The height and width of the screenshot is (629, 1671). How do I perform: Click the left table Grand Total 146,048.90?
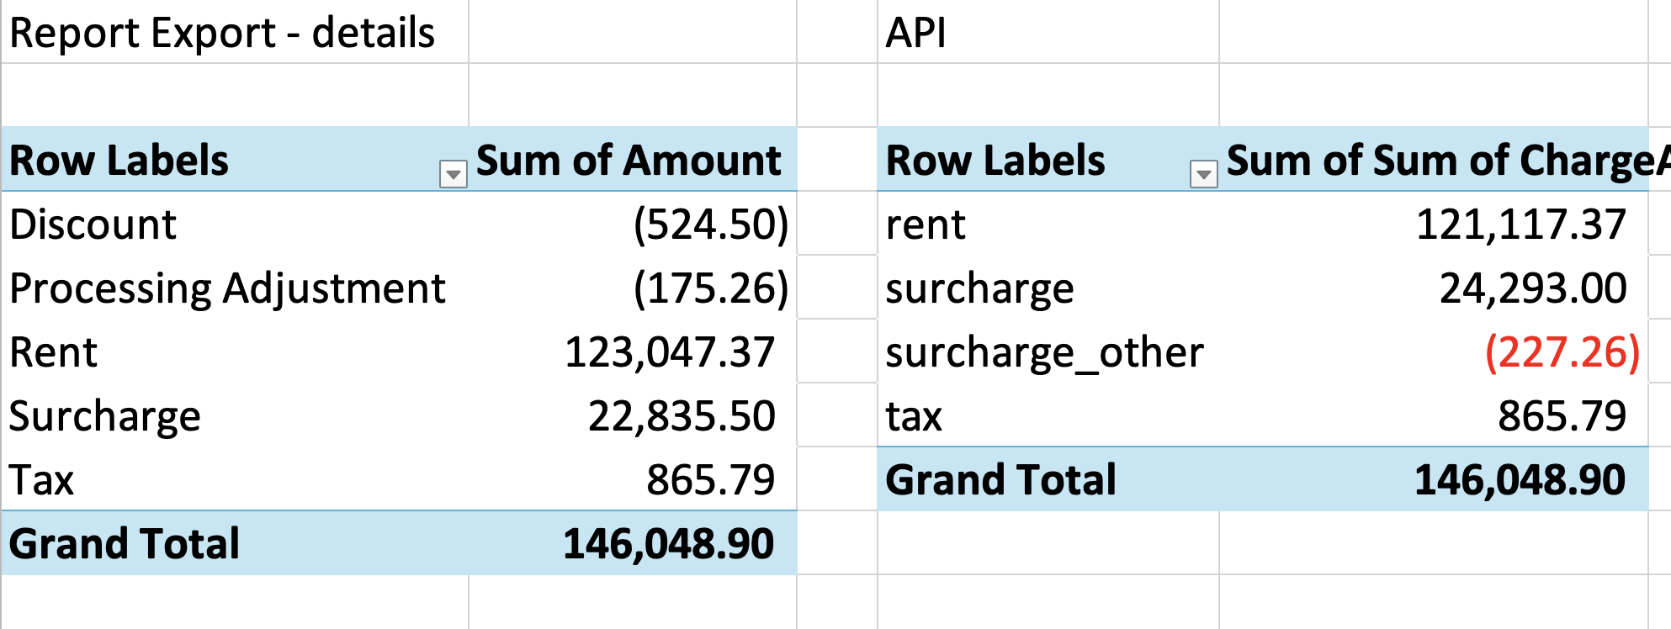tap(668, 544)
